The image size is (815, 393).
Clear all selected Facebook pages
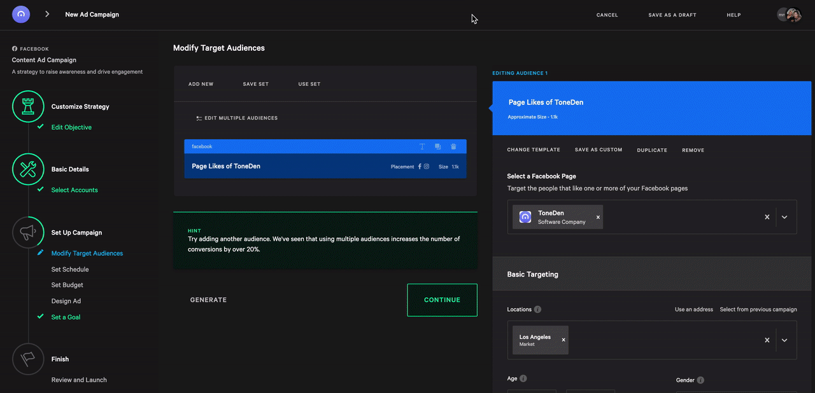click(767, 217)
